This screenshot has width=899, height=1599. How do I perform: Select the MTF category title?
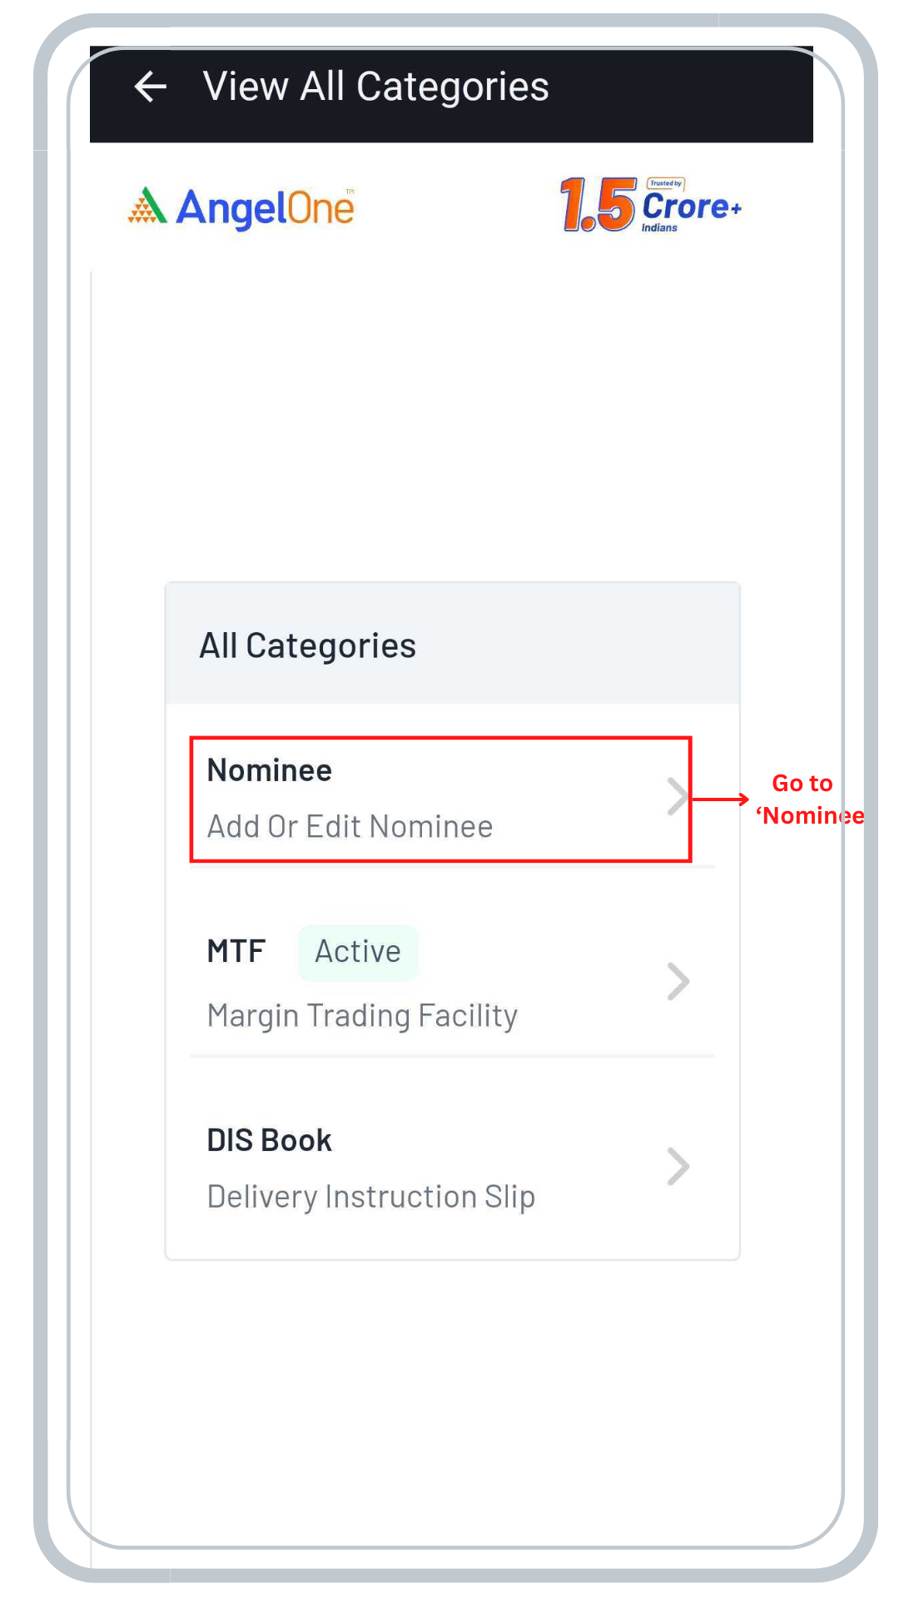click(236, 951)
